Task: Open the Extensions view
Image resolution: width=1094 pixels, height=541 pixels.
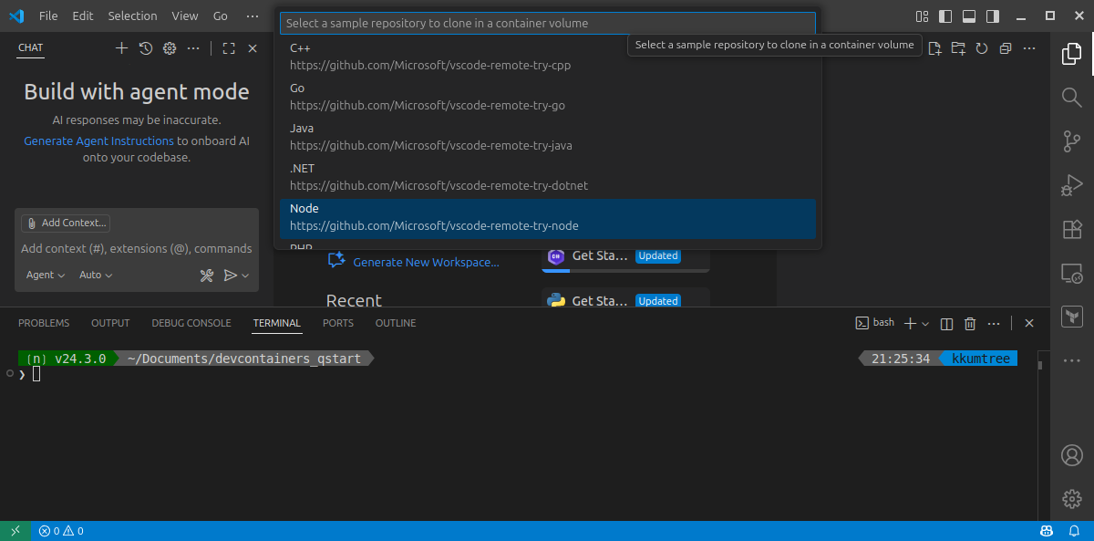Action: click(1072, 229)
